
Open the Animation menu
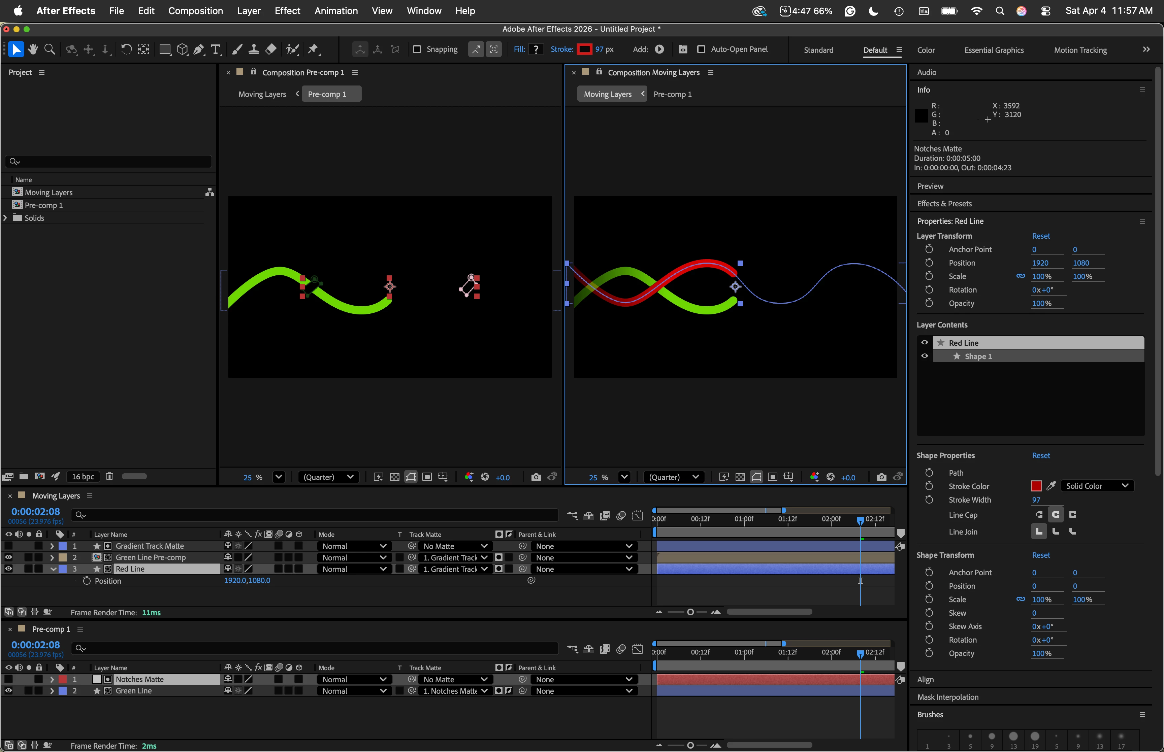point(335,11)
